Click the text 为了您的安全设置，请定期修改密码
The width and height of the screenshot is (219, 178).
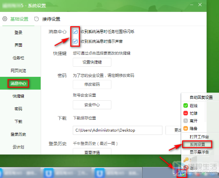104,75
